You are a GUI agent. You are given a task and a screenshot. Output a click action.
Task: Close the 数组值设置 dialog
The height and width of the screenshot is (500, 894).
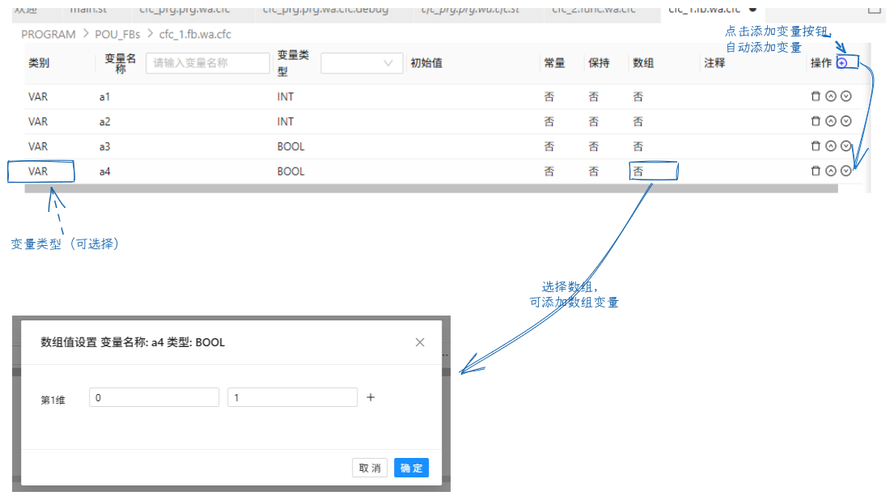420,342
